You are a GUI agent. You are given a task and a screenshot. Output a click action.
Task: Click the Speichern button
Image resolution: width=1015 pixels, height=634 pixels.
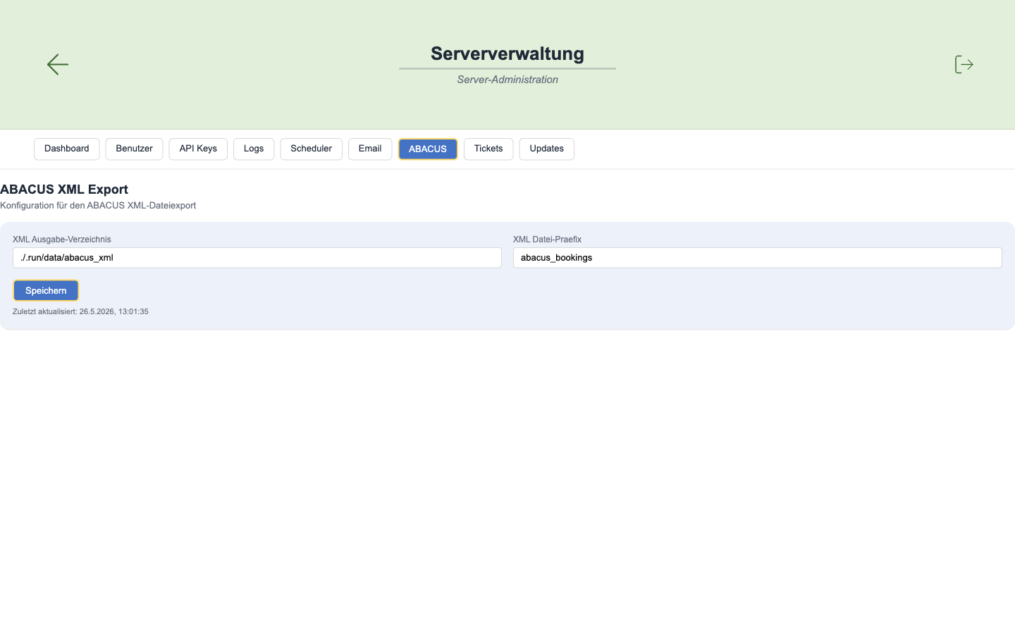(x=46, y=290)
